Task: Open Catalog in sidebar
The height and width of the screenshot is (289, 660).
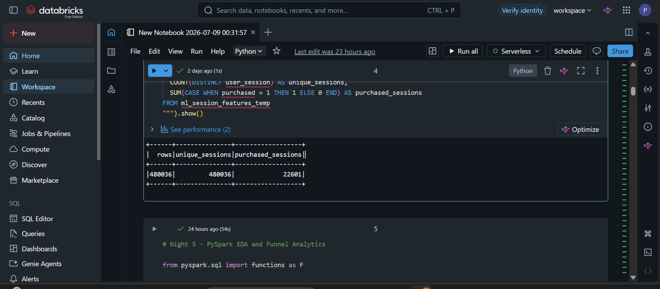Action: (x=49, y=118)
